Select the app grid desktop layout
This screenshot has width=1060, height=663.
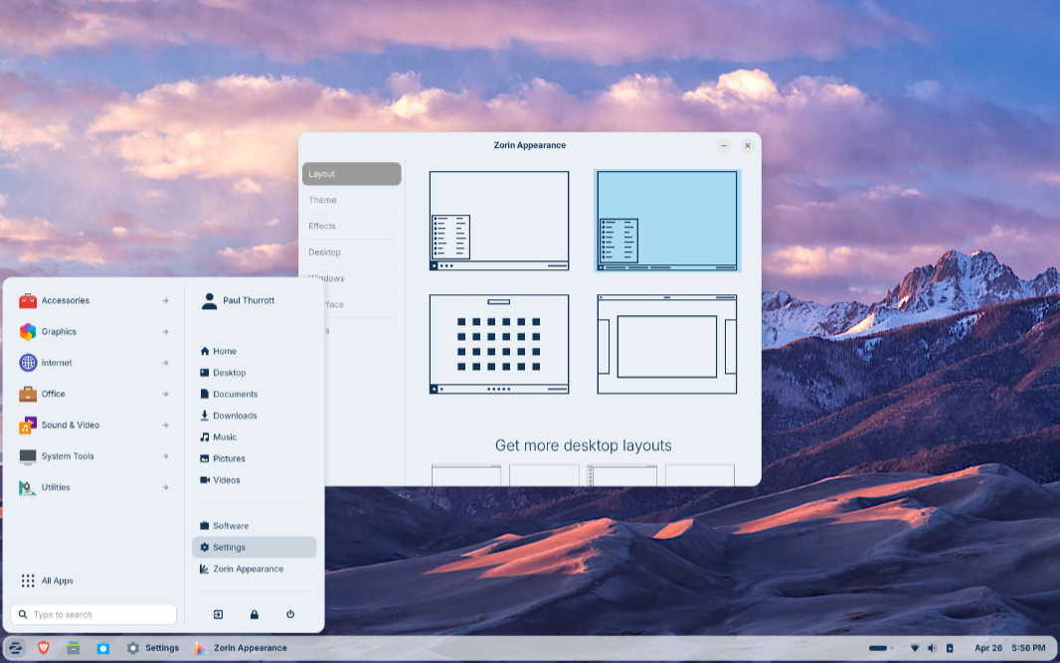tap(499, 344)
